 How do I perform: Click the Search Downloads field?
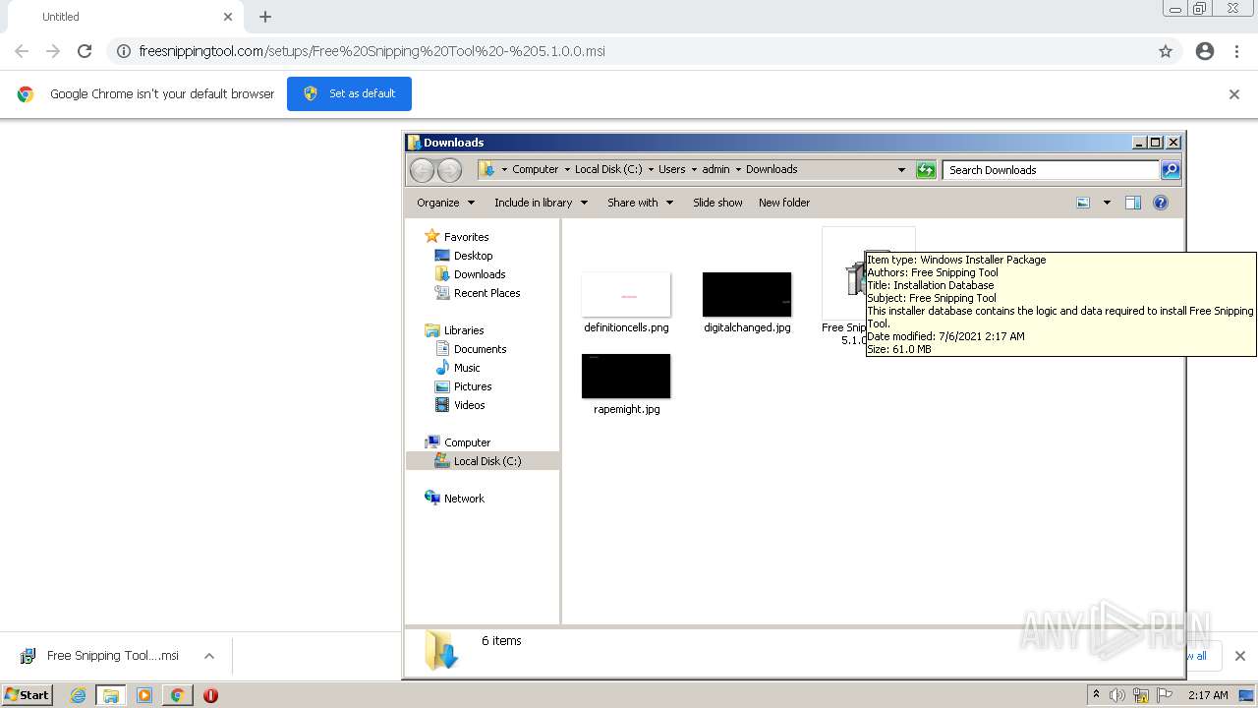pos(1051,170)
